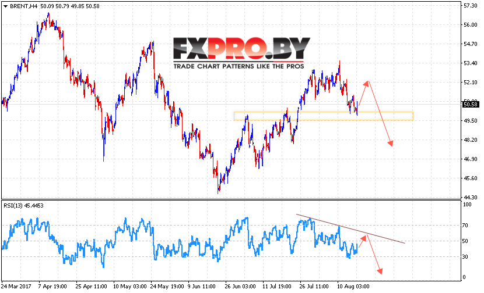Click the 25 Apr 11:00 time label
484x293 pixels.
[91, 287]
